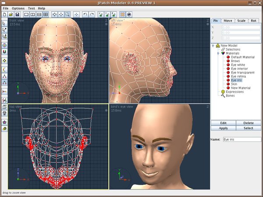The width and height of the screenshot is (263, 197).
Task: Collapse the New Model tree node
Action: [213, 46]
